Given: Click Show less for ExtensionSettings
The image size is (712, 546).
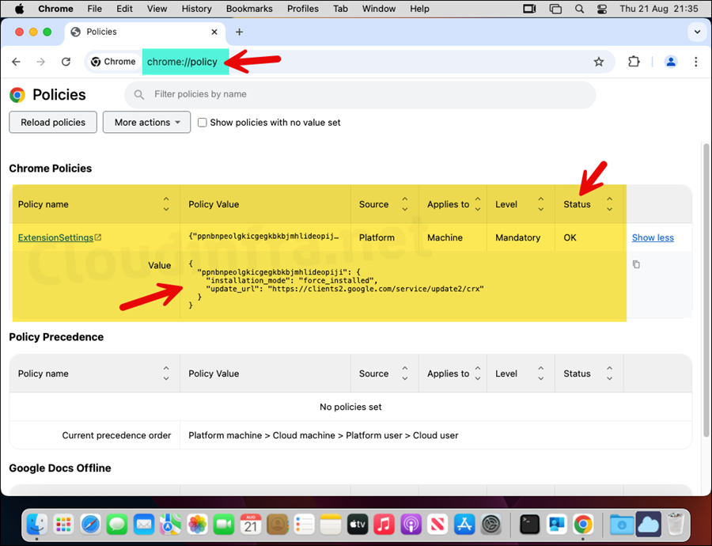Looking at the screenshot, I should [653, 237].
